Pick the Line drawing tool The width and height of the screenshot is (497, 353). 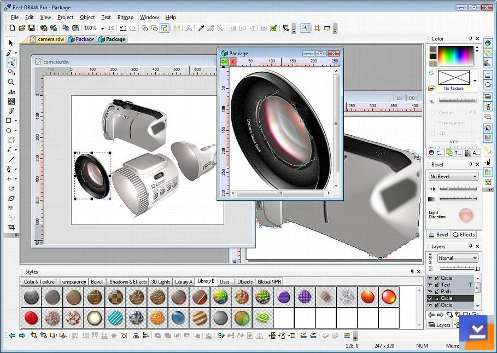[x=11, y=159]
